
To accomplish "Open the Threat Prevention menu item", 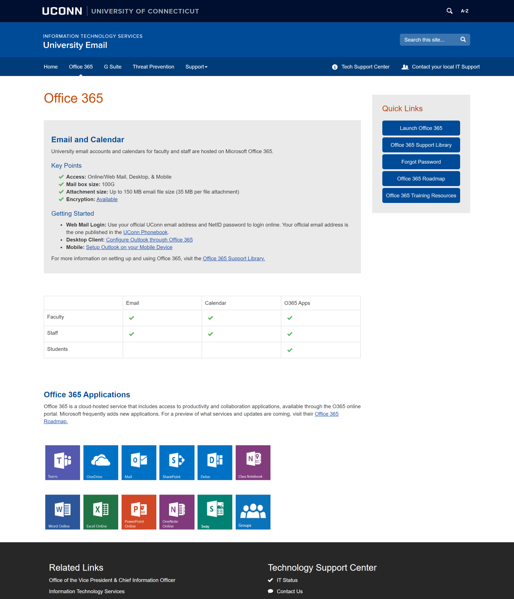I will 153,67.
